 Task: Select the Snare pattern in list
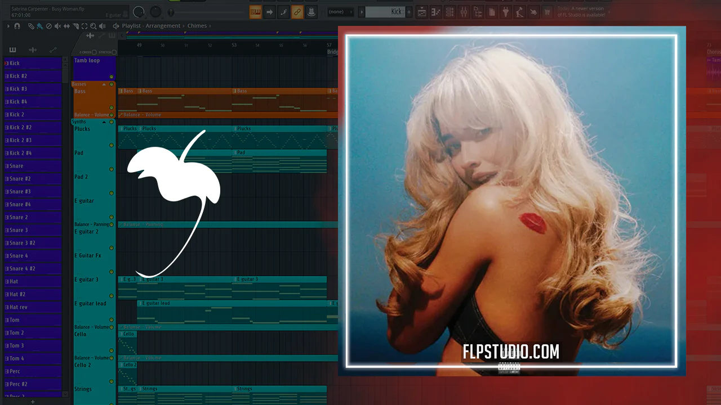click(33, 166)
